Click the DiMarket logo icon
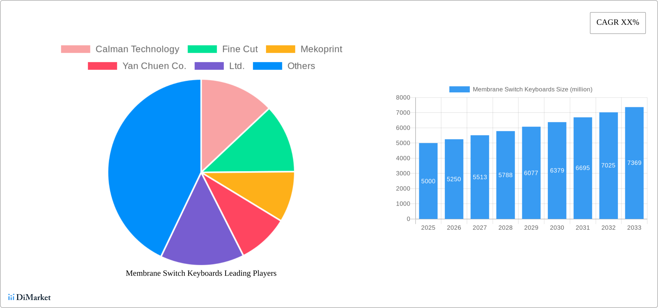This screenshot has height=308, width=658. [12, 297]
